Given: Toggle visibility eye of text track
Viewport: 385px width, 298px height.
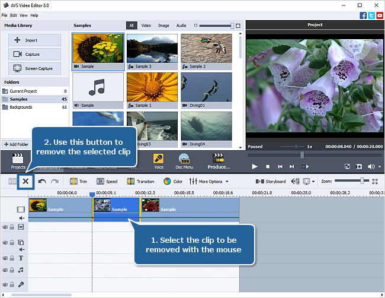Looking at the screenshot, I should pyautogui.click(x=5, y=258).
